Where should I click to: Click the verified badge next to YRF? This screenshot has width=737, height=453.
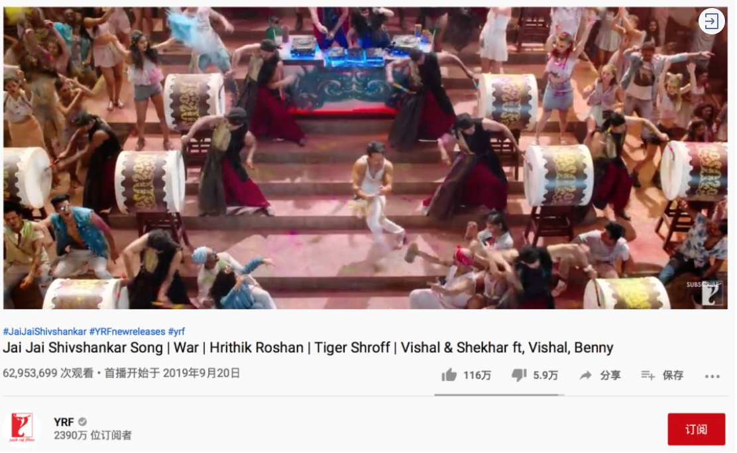coord(82,421)
